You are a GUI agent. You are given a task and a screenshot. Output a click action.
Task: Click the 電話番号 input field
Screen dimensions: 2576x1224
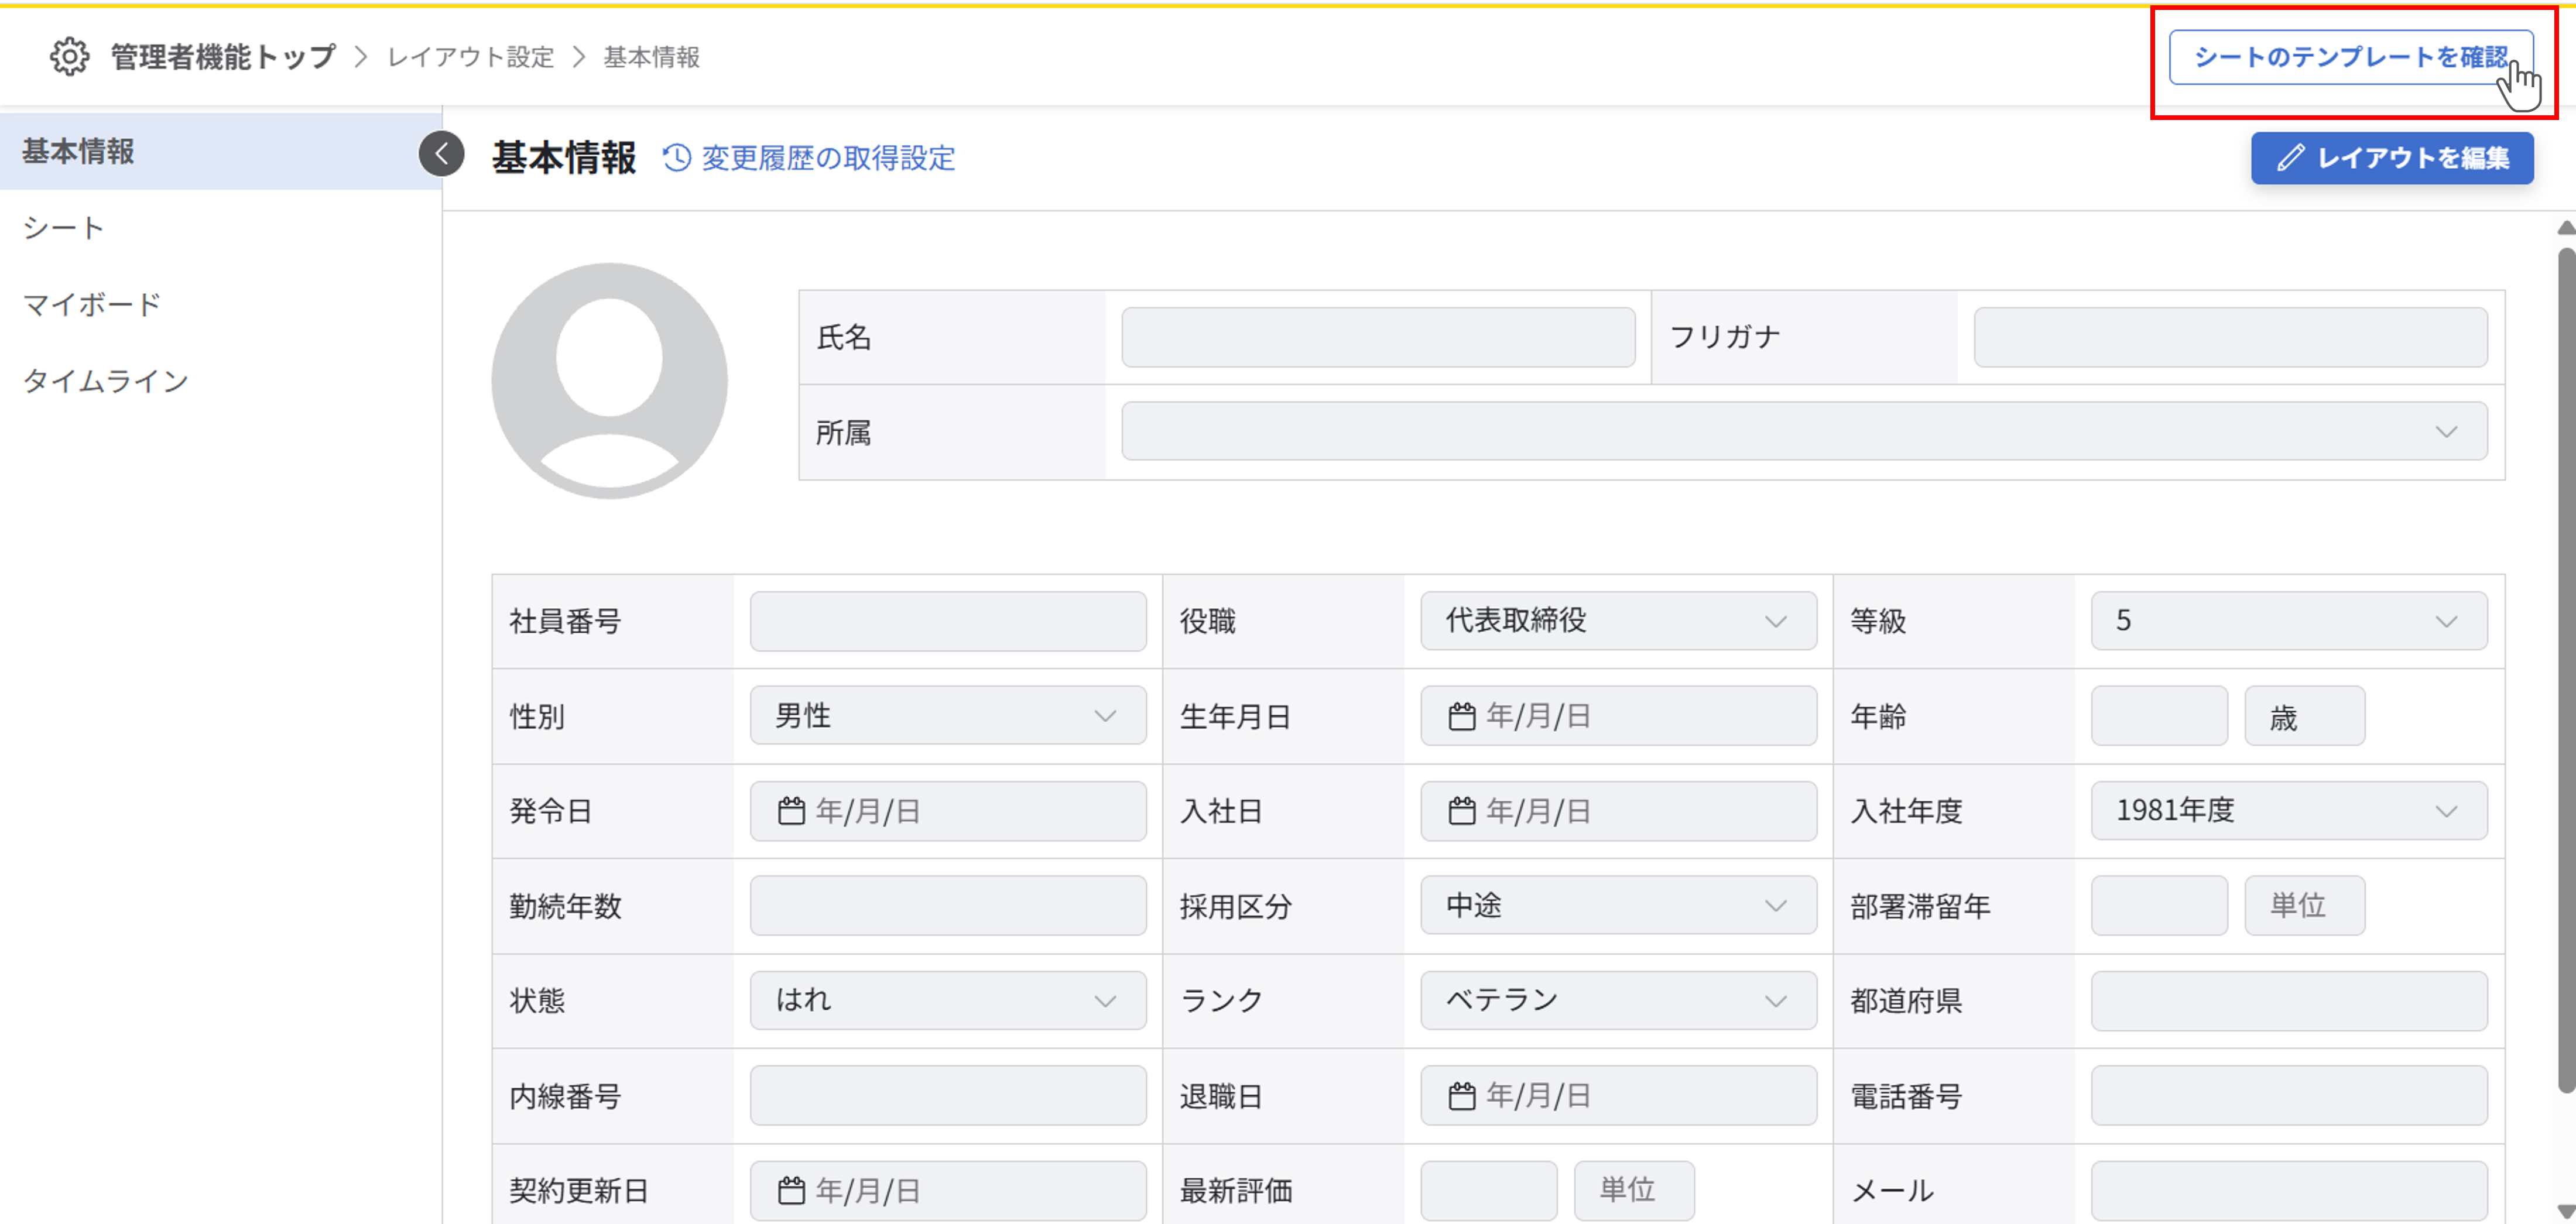[2289, 1096]
